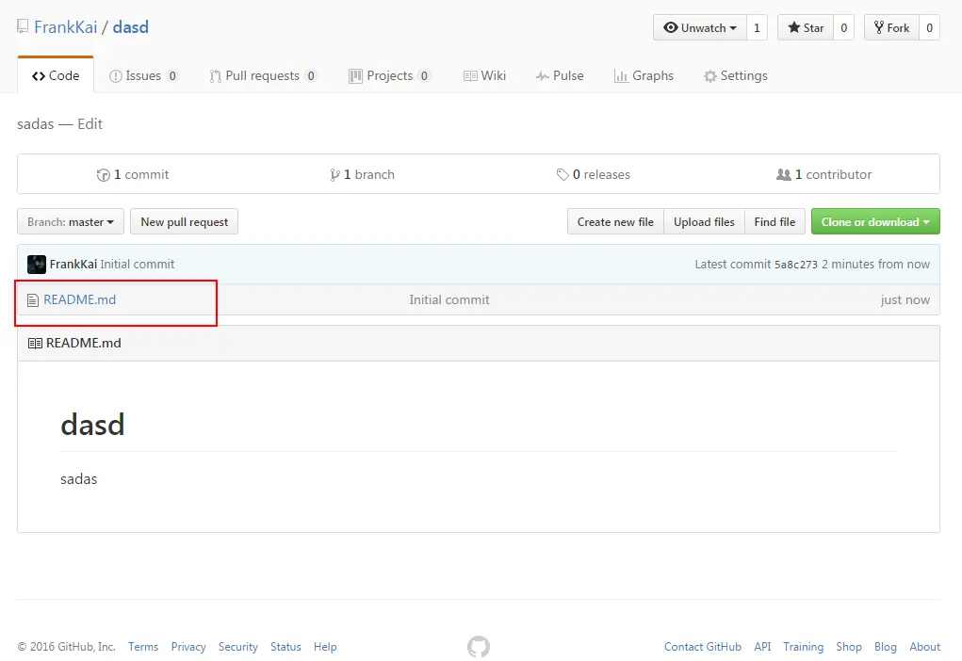Click the people icon beside 1 contributor

coord(784,175)
